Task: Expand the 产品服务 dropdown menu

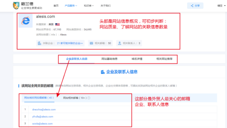Action: (x=71, y=6)
